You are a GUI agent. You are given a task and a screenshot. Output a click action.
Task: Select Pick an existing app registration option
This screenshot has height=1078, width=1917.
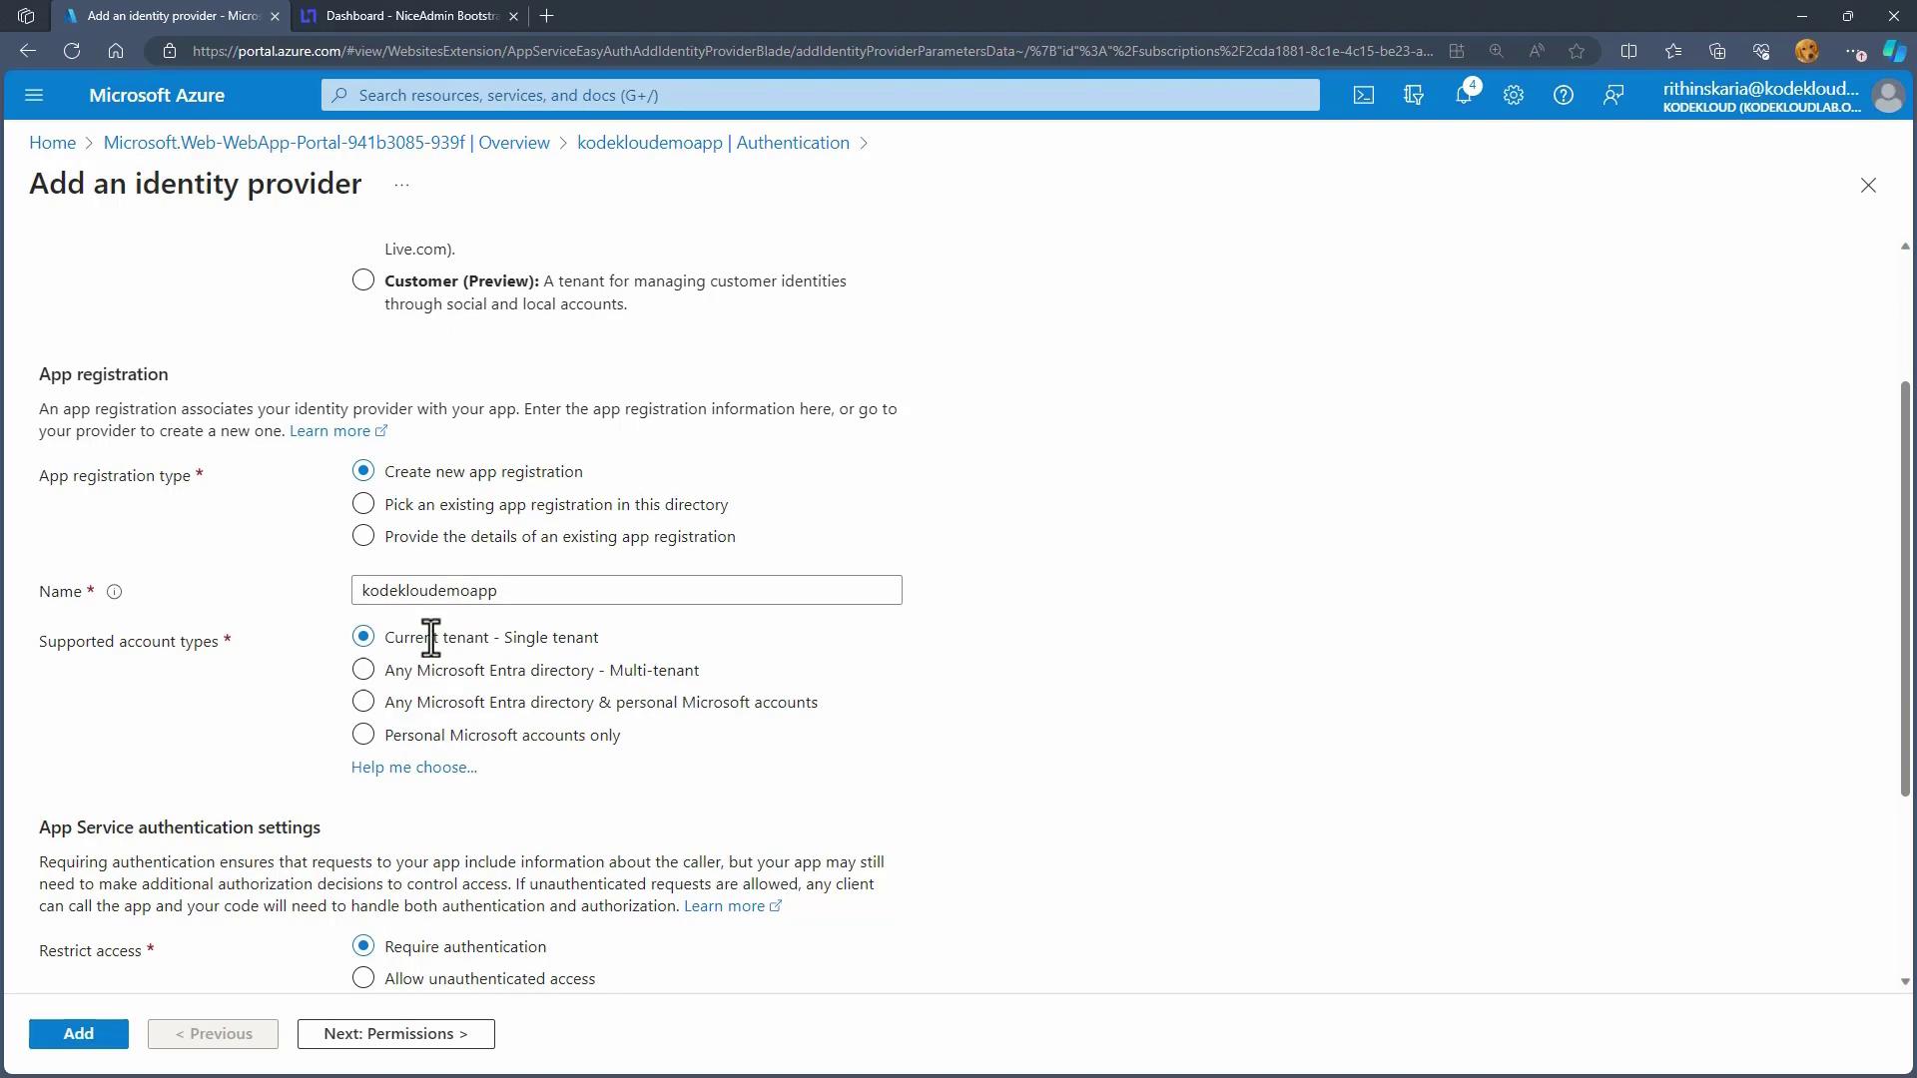pos(363,504)
